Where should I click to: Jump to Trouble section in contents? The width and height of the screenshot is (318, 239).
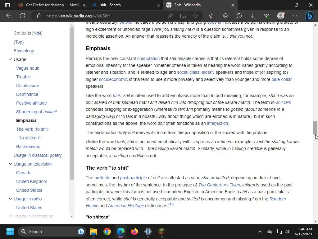24,77
